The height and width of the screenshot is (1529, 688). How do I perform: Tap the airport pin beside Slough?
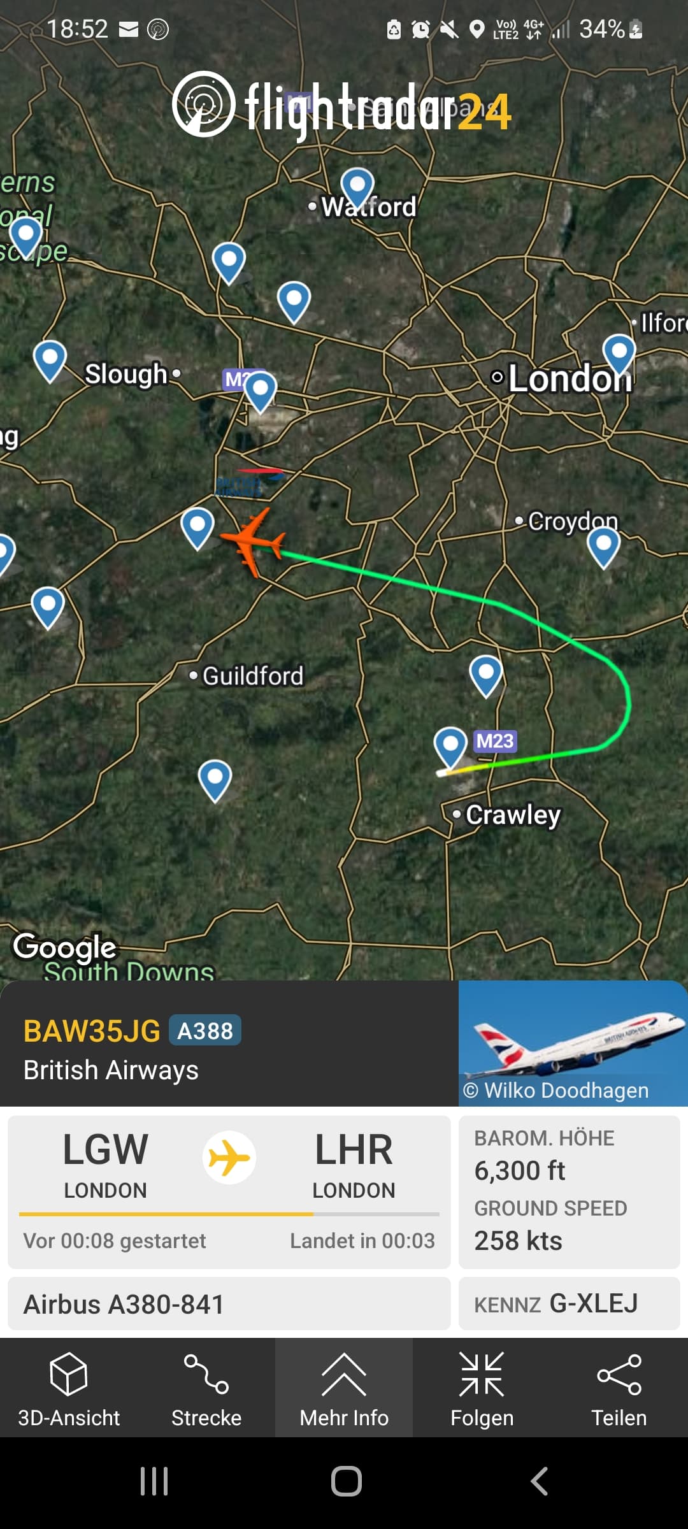50,361
